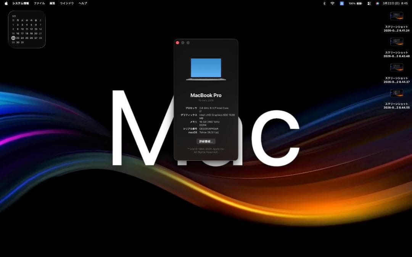Click the シリアル番号 serial number value

[x=209, y=129]
